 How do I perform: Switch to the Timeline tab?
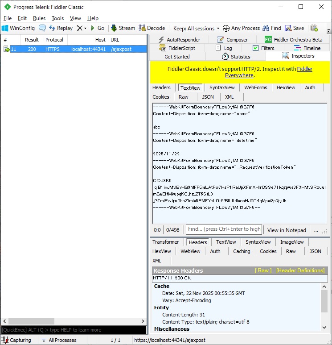tap(307, 48)
